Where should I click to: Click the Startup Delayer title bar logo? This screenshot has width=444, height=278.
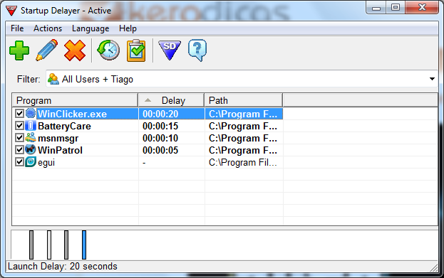pyautogui.click(x=11, y=11)
